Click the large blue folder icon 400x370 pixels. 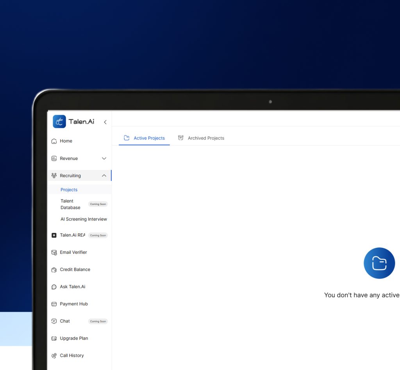pyautogui.click(x=379, y=263)
